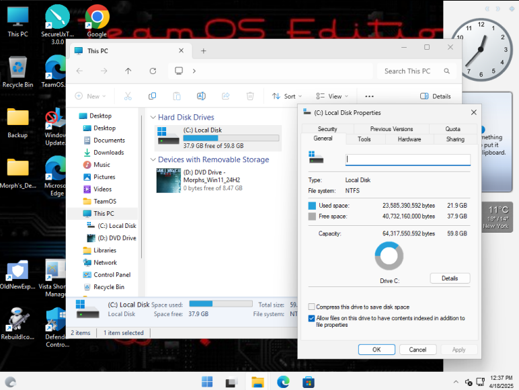Image resolution: width=519 pixels, height=390 pixels.
Task: Click the PC icon in address bar
Action: (179, 71)
